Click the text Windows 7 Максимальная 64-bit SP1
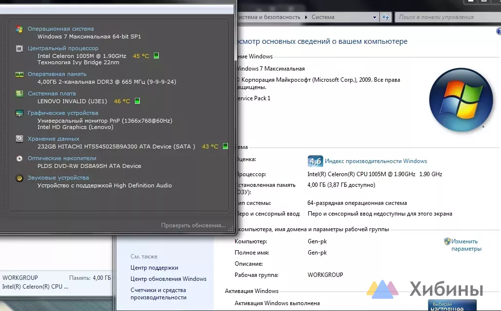 [89, 37]
